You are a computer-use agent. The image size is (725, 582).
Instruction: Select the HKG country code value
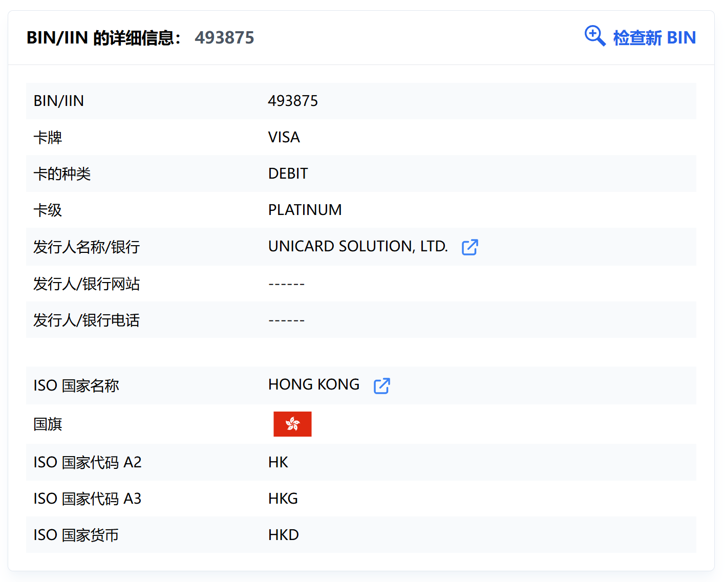tap(283, 499)
